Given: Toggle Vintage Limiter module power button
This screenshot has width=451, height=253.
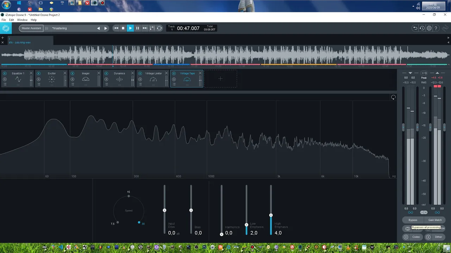Looking at the screenshot, I should tap(140, 73).
